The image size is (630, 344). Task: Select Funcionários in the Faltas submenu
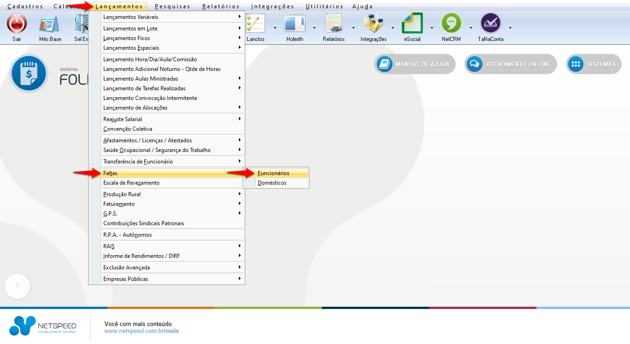(273, 173)
